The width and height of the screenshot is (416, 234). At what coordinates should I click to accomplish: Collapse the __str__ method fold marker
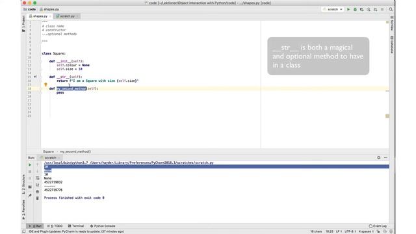click(40, 77)
